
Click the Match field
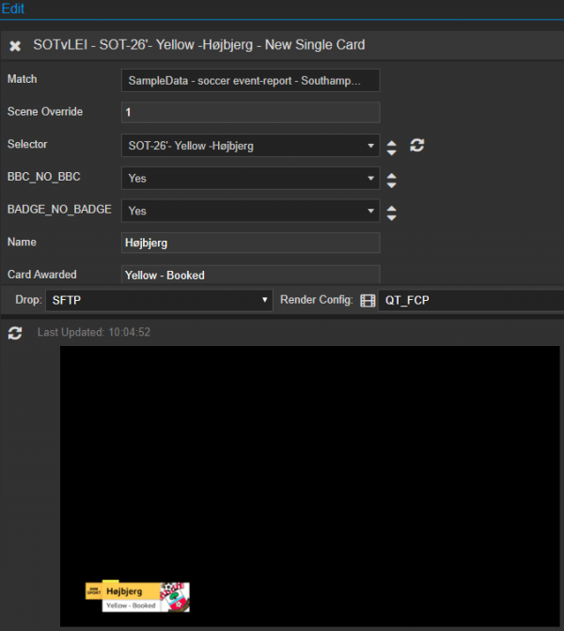[x=250, y=81]
